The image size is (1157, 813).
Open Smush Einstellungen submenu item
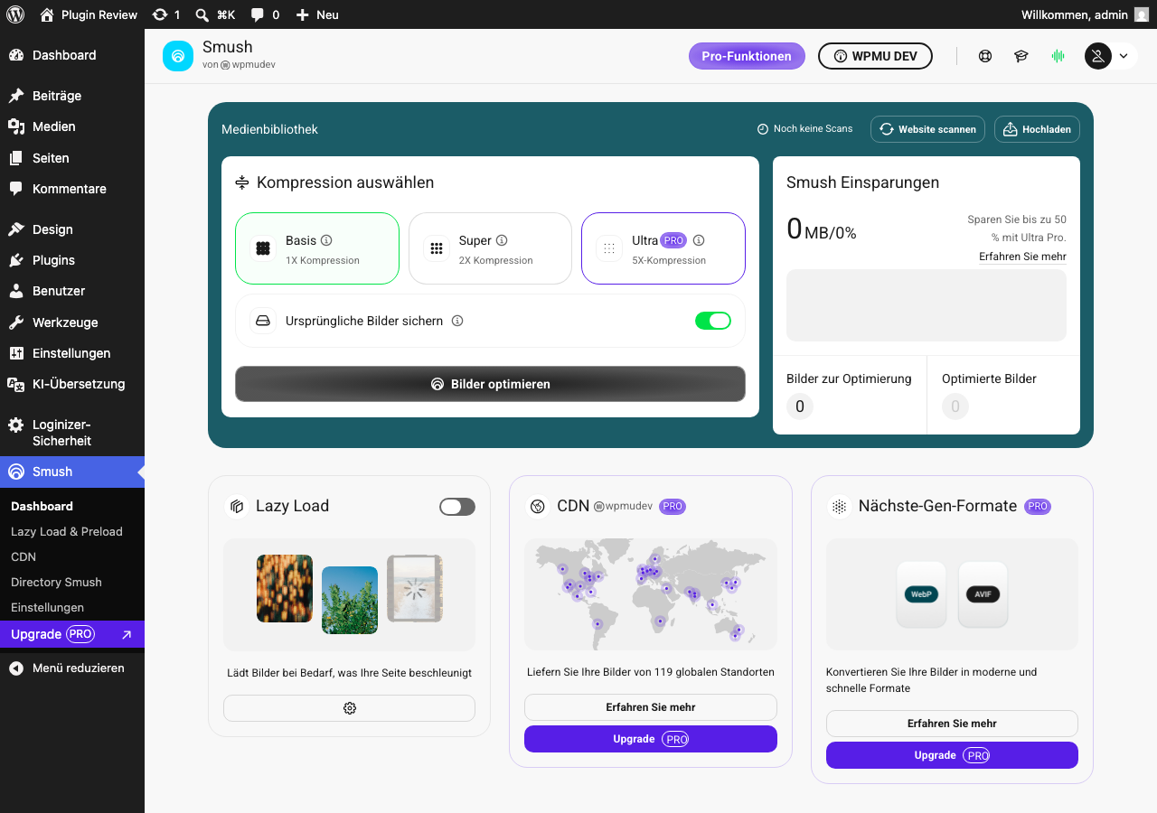[x=47, y=607]
